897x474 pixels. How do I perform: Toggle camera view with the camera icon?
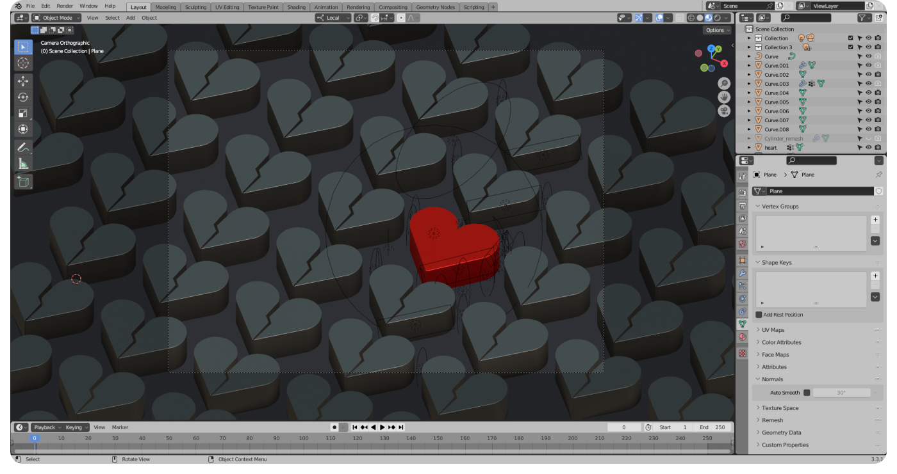(723, 111)
